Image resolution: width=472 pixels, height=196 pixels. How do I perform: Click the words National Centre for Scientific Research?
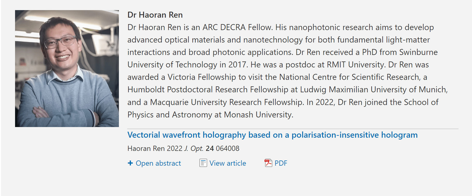point(349,77)
